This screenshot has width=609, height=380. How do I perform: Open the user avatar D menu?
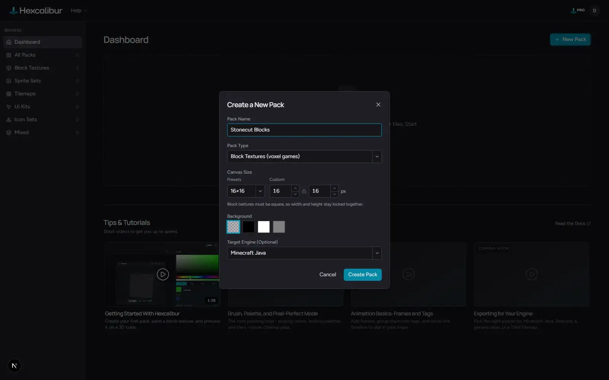point(594,11)
